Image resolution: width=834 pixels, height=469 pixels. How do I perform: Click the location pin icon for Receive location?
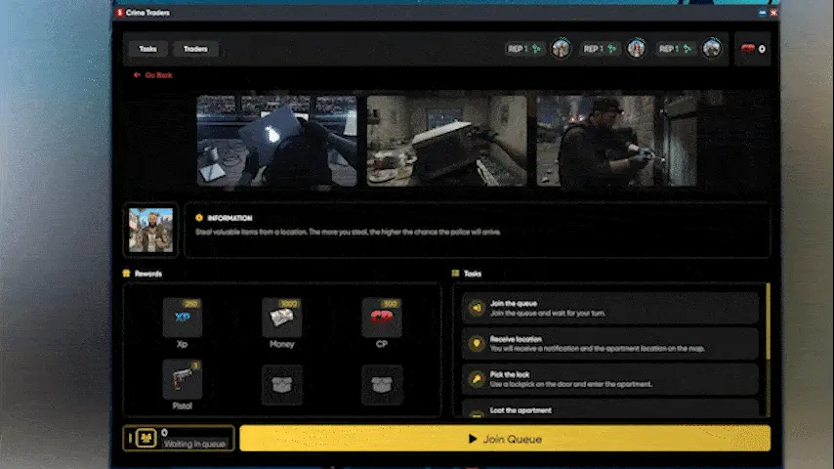477,344
